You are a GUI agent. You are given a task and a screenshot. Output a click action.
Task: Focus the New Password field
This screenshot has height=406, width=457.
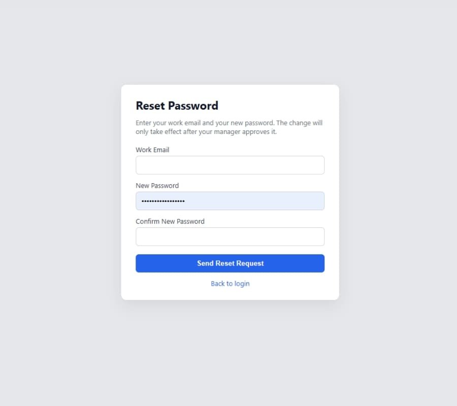click(x=230, y=201)
